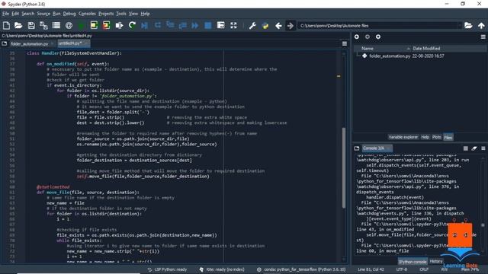Image resolution: width=488 pixels, height=274 pixels.
Task: Switch to the Variable explorer tab
Action: click(x=403, y=137)
